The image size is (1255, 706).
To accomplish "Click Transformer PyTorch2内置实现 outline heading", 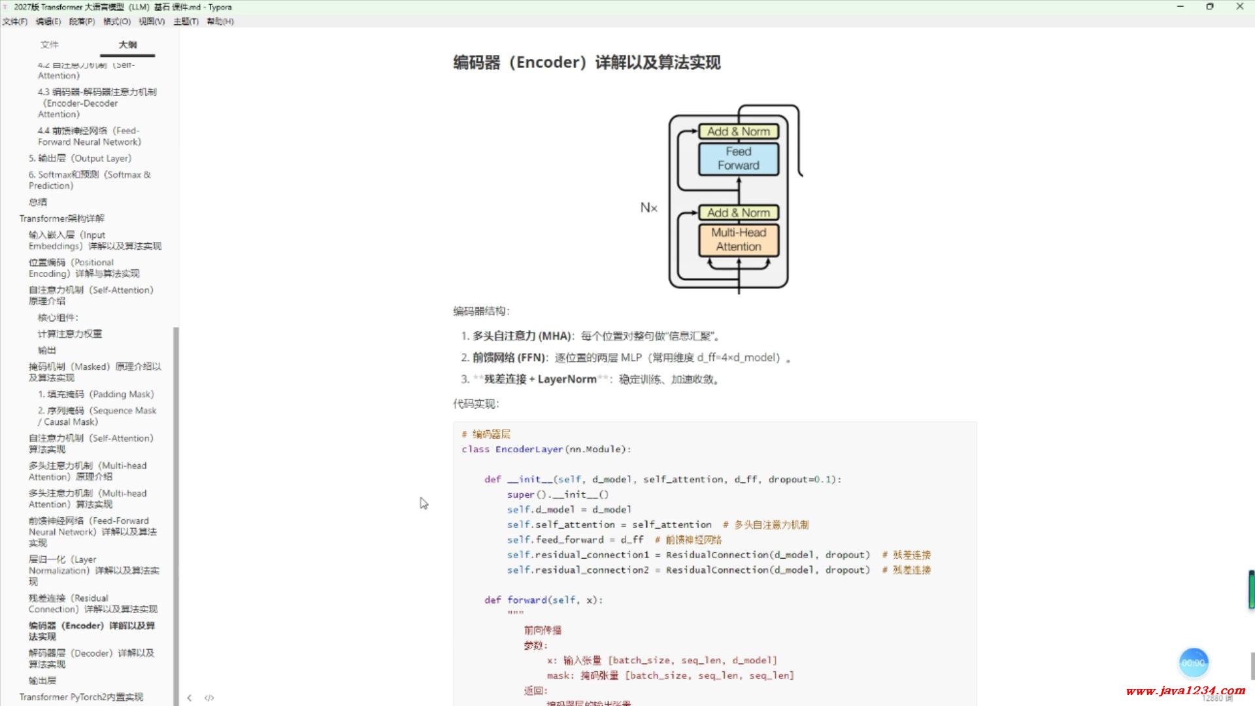I will pyautogui.click(x=81, y=697).
